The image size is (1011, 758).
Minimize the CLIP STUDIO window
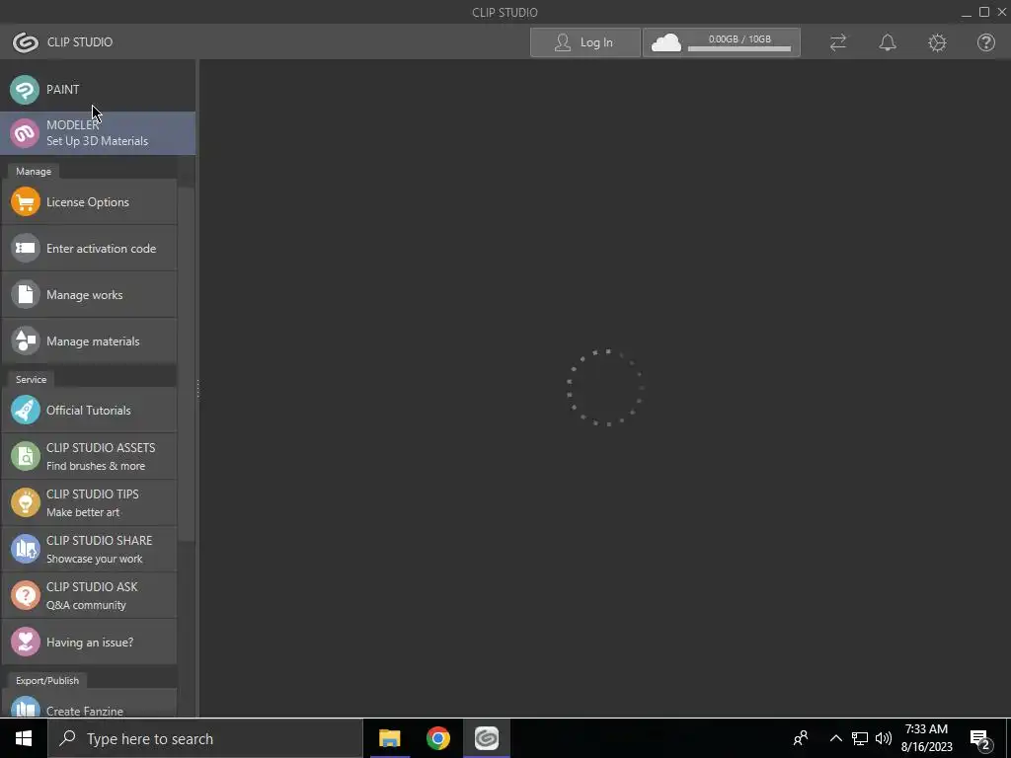point(966,13)
